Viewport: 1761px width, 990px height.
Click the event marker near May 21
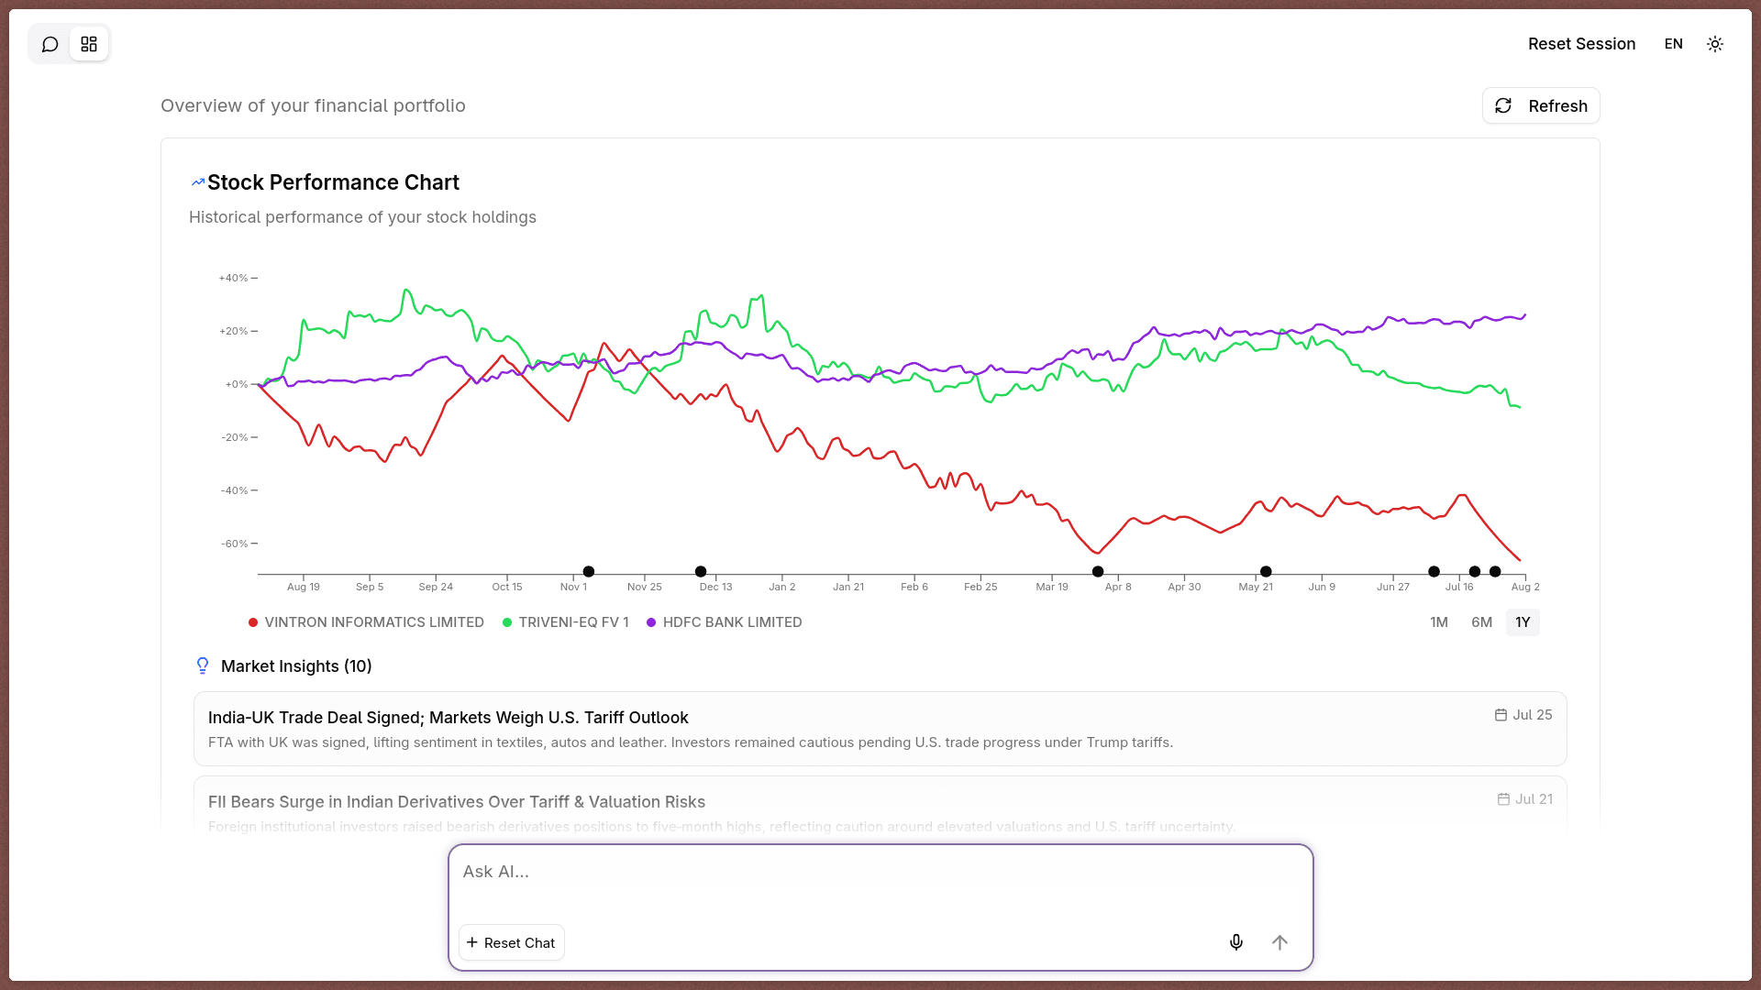point(1266,572)
